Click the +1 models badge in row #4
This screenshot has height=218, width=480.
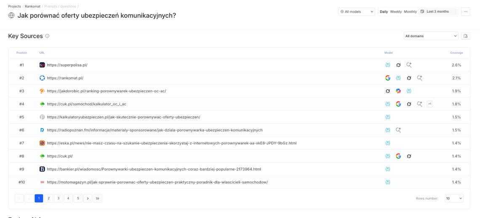tap(429, 104)
